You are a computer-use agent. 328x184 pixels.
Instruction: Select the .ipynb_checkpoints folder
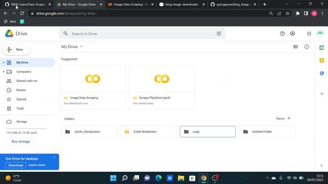click(89, 132)
